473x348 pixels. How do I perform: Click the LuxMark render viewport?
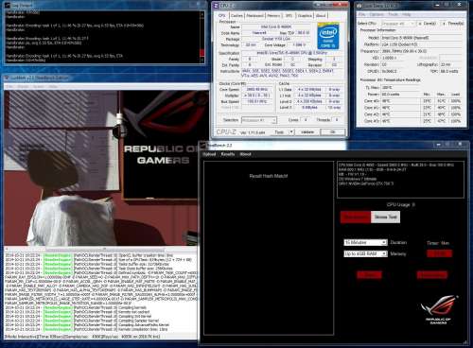[106, 168]
